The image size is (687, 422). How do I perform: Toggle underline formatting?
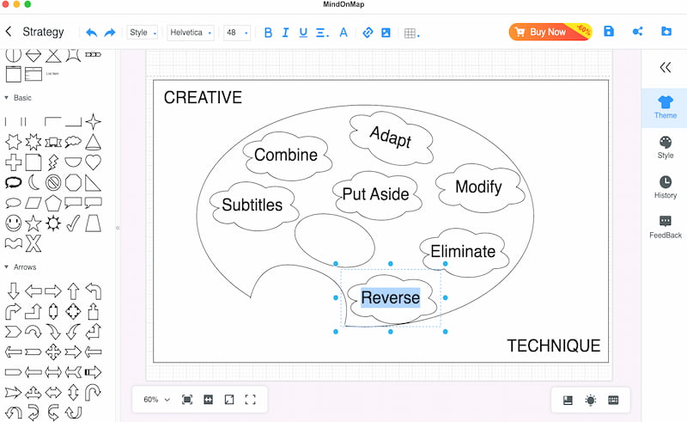click(x=303, y=33)
